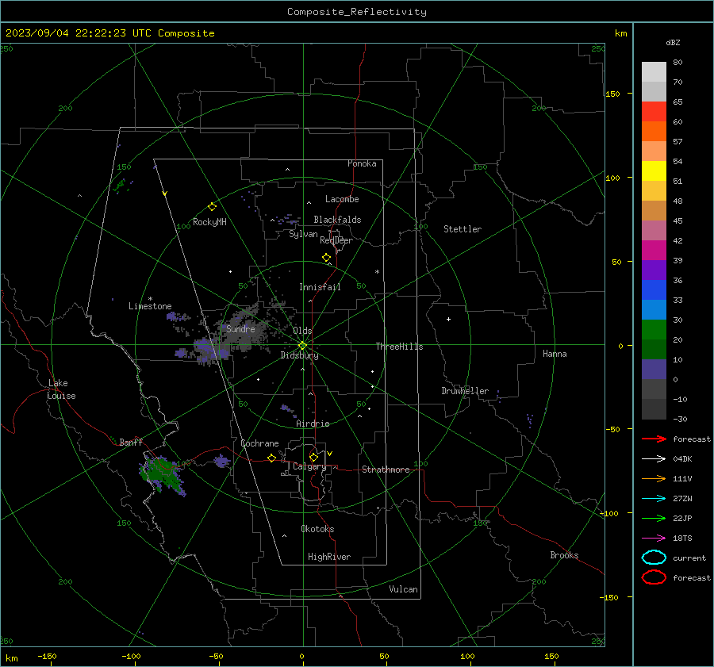Click yellow diamond marker below Cochrane
This screenshot has width=714, height=667.
(272, 458)
